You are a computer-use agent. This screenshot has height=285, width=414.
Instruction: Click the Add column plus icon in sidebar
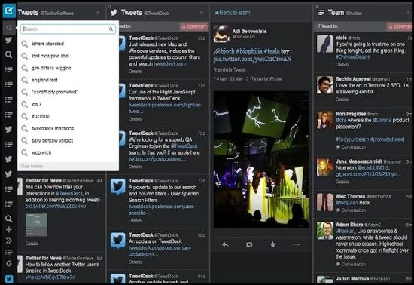[x=9, y=229]
